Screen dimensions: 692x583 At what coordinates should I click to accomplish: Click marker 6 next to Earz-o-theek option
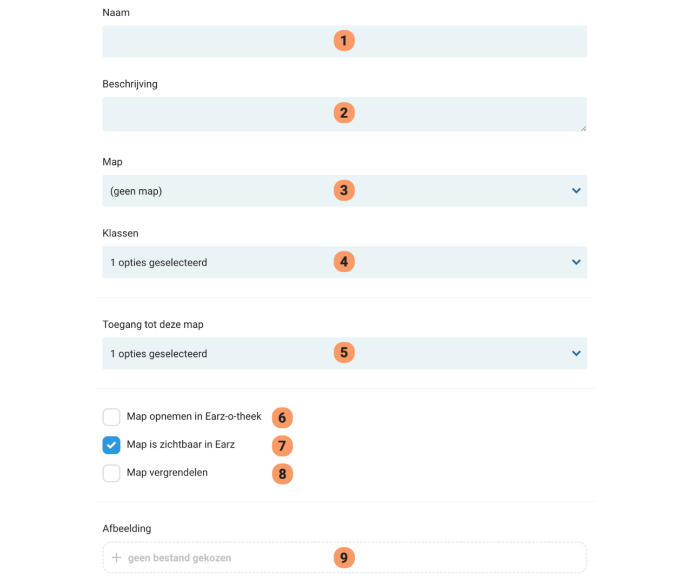(282, 418)
